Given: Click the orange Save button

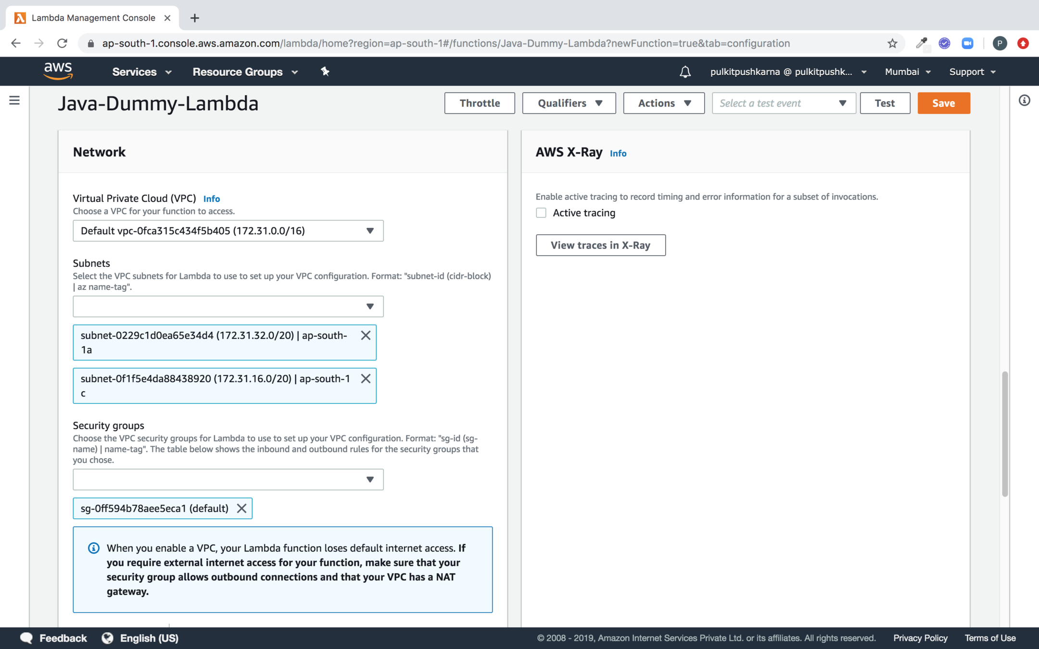Looking at the screenshot, I should click(943, 103).
